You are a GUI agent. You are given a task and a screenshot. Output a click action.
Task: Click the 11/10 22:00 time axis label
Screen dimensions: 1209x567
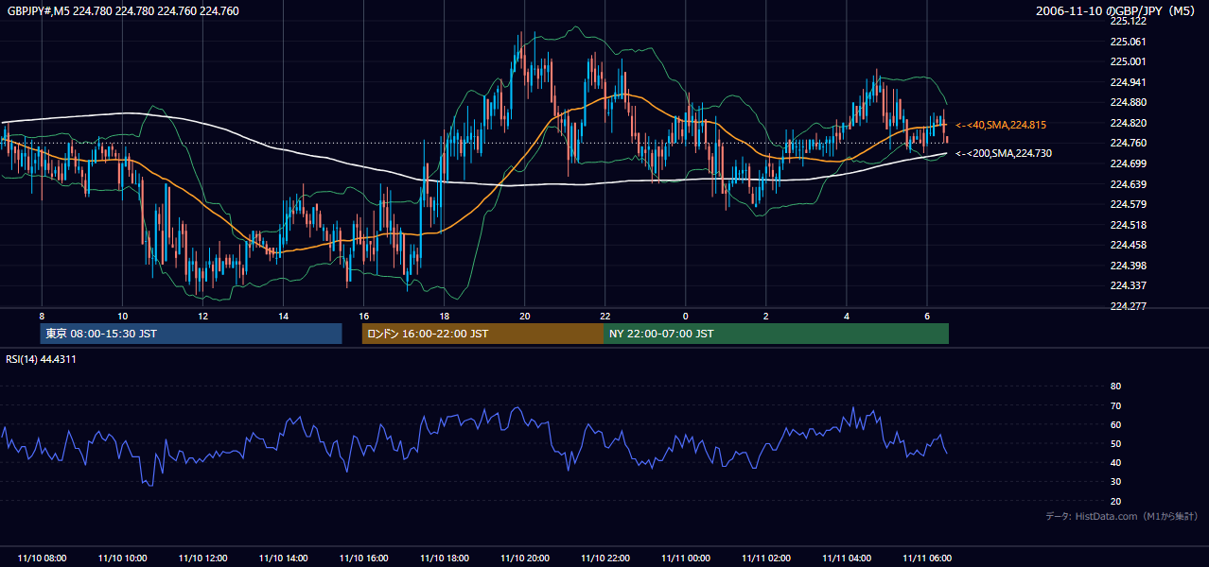[605, 558]
